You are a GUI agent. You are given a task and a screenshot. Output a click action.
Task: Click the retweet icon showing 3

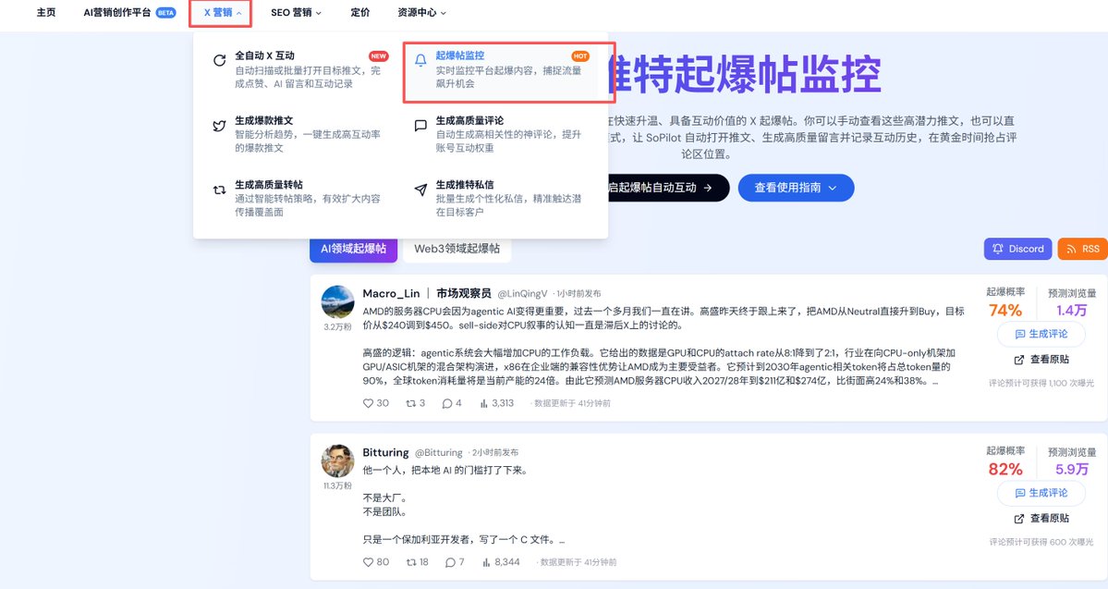coord(410,403)
